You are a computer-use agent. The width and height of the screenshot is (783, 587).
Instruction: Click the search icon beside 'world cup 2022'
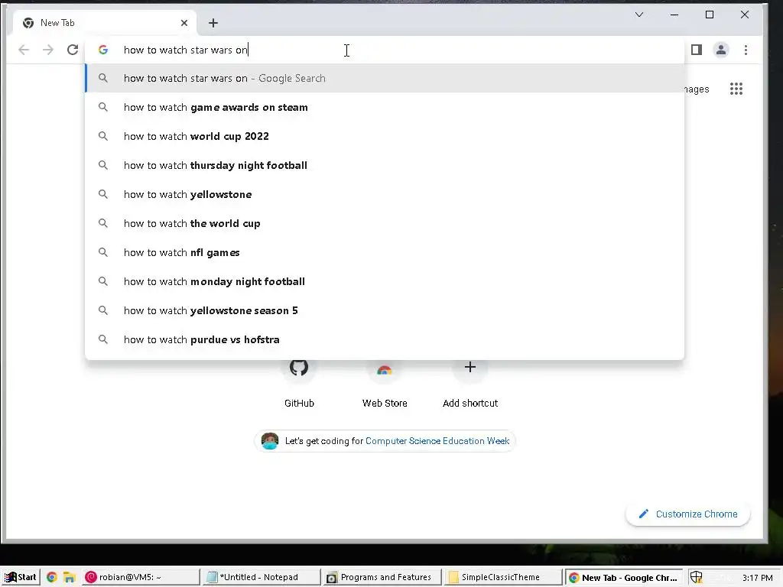tap(103, 136)
